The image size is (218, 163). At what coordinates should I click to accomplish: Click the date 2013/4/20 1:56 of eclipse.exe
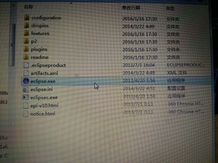click(x=139, y=81)
